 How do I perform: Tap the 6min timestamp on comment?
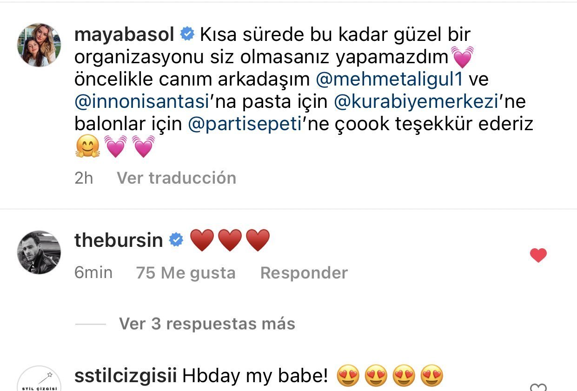[93, 272]
